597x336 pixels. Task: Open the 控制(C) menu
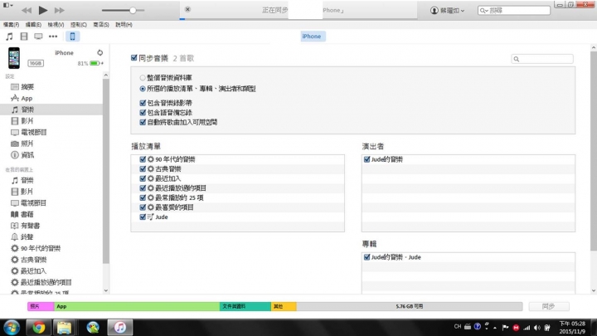[79, 25]
